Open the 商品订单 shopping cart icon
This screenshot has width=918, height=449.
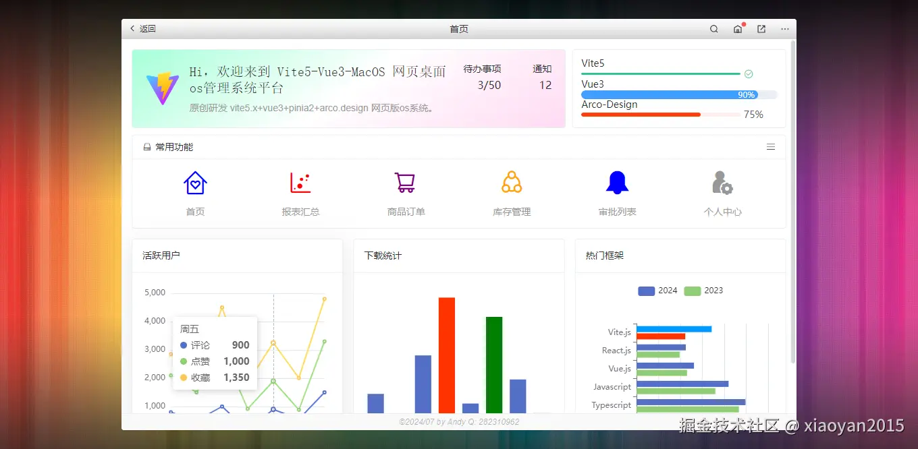coord(405,182)
